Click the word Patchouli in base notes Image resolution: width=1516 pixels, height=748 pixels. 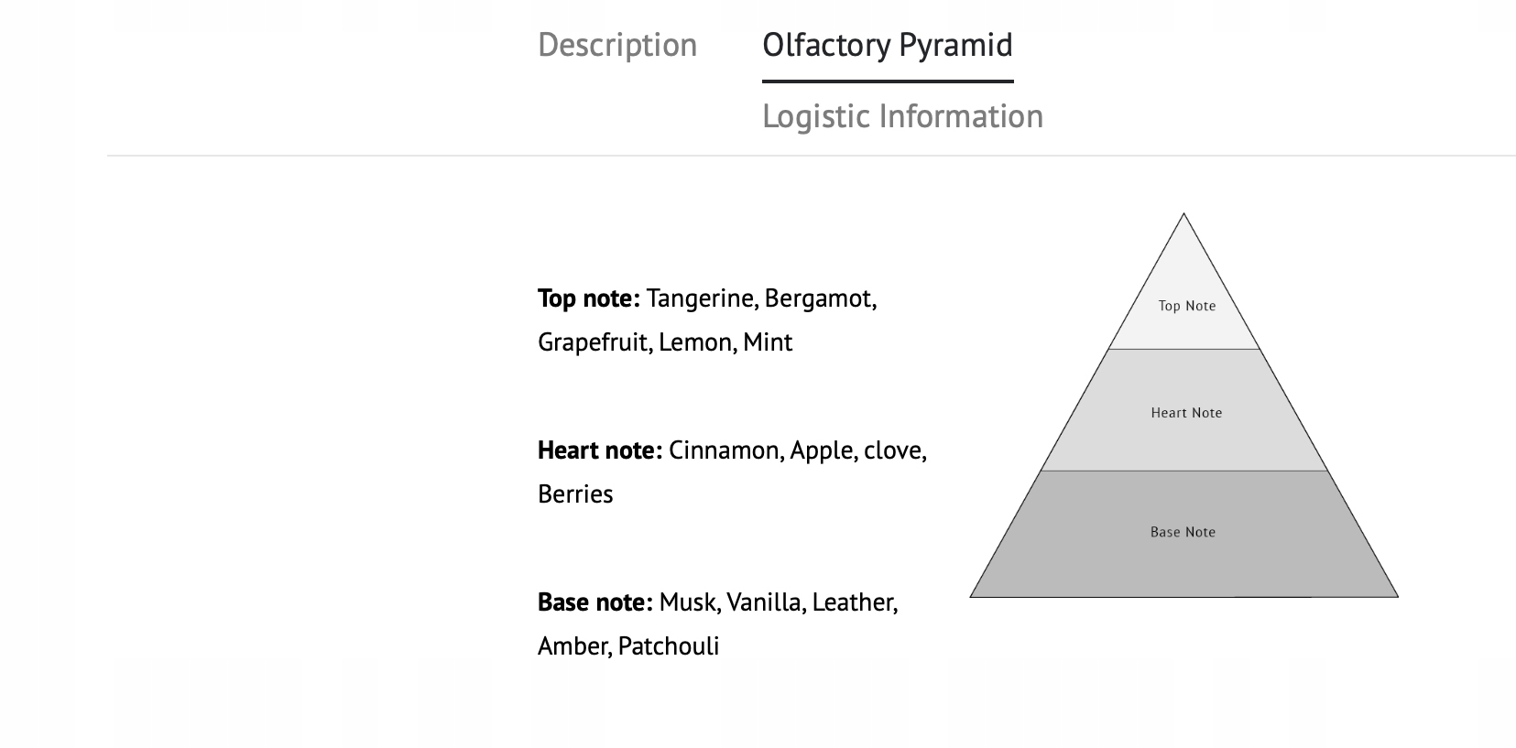(668, 646)
